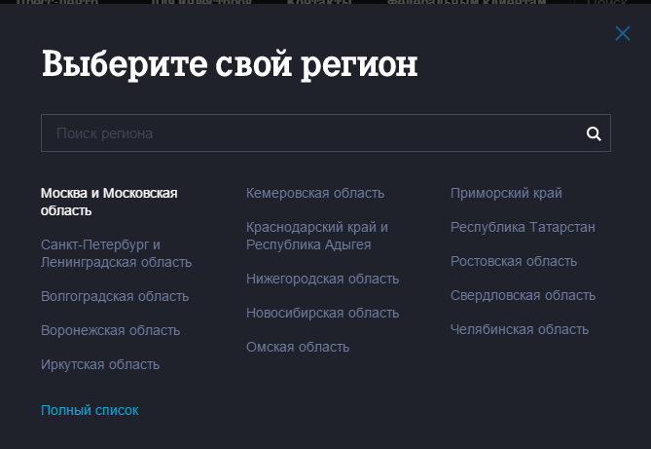Focus the Поиск региона search field
The width and height of the screenshot is (651, 449).
(325, 133)
